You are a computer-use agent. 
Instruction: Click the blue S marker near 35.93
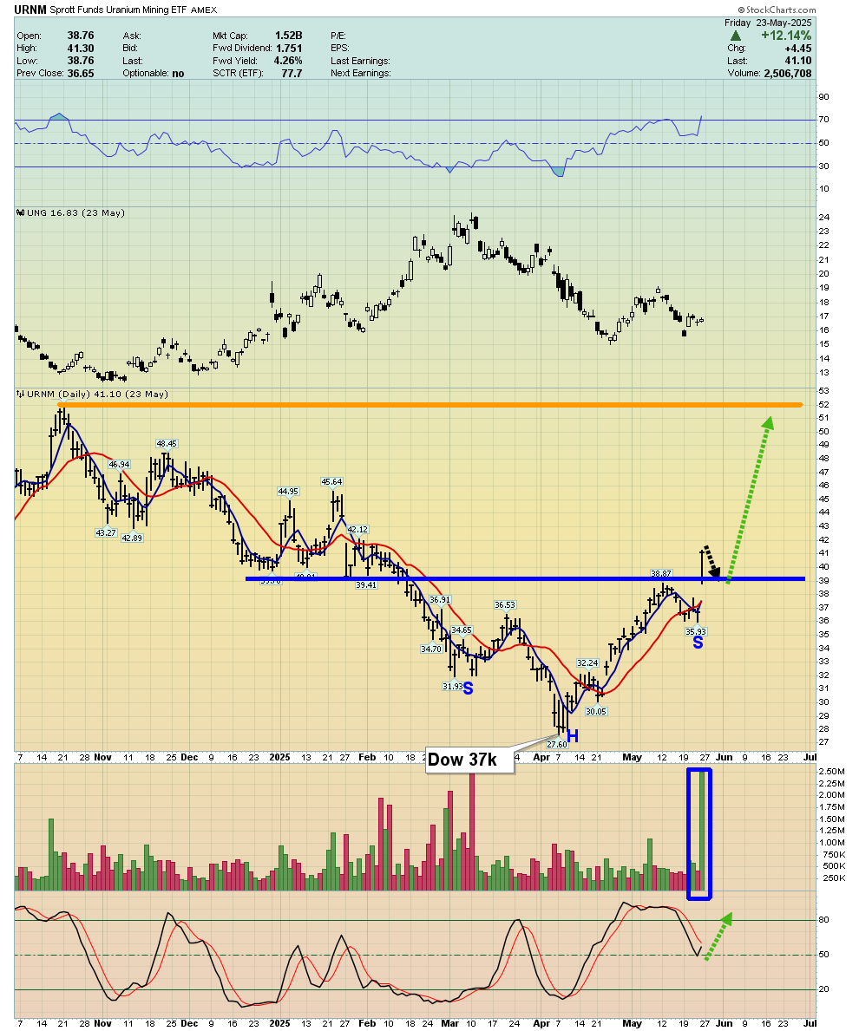pos(698,643)
